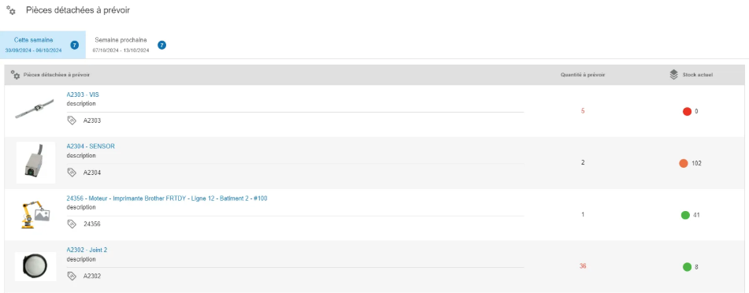Click the badge count on Cette semaine
749x293 pixels.
click(x=75, y=46)
